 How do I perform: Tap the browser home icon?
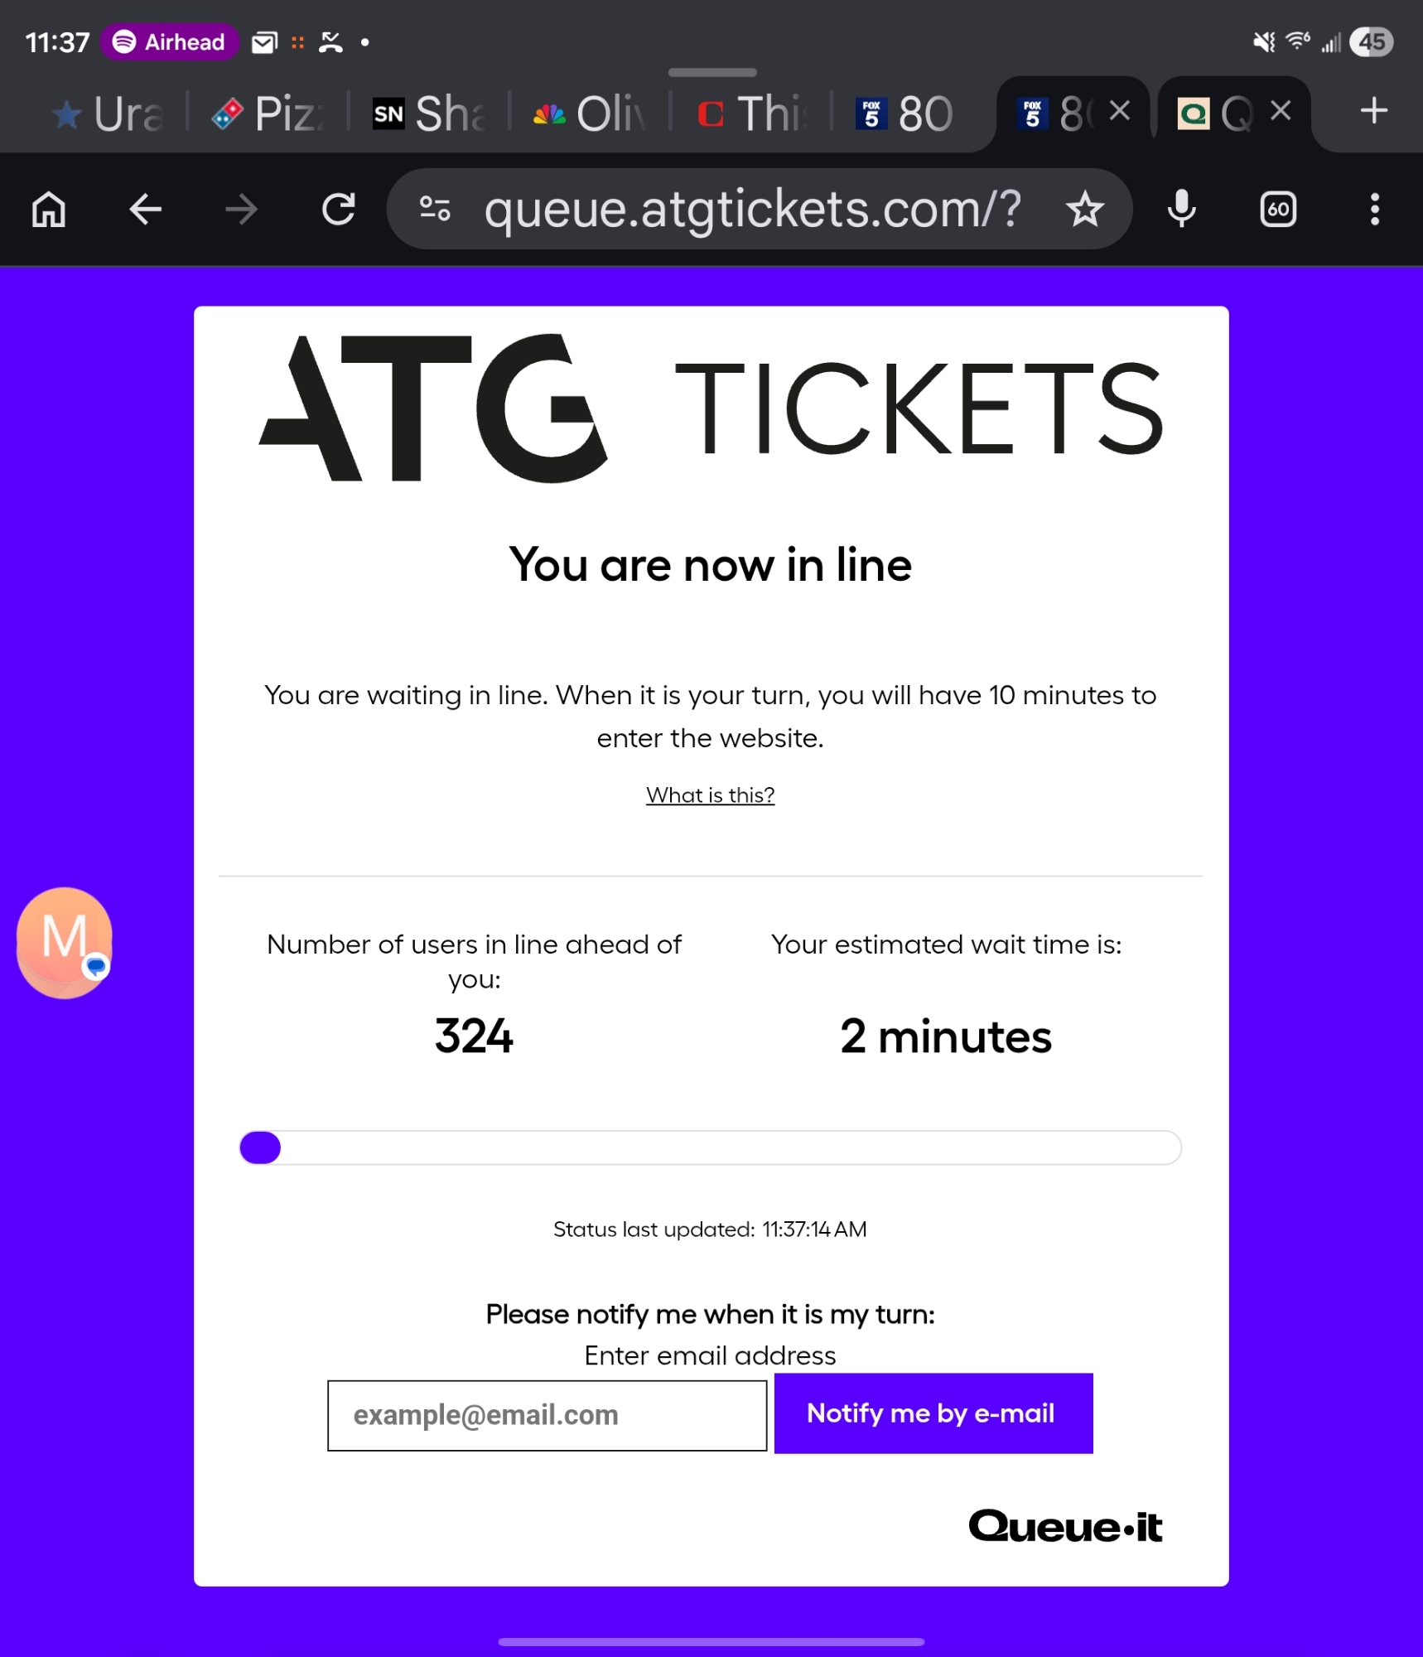[49, 209]
